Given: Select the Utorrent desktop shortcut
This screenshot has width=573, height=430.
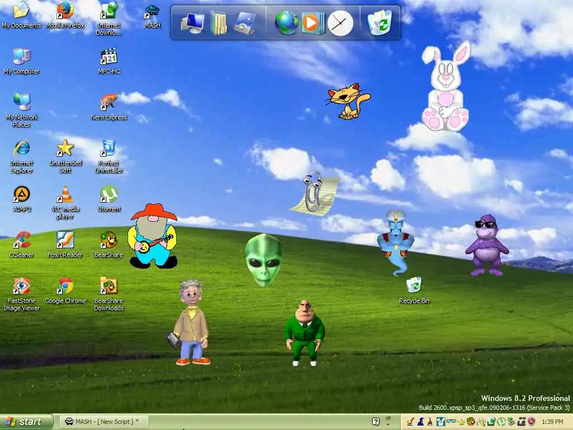Looking at the screenshot, I should click(x=109, y=199).
